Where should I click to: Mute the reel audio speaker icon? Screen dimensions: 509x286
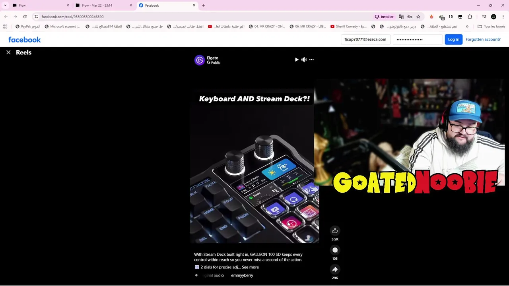pyautogui.click(x=304, y=60)
